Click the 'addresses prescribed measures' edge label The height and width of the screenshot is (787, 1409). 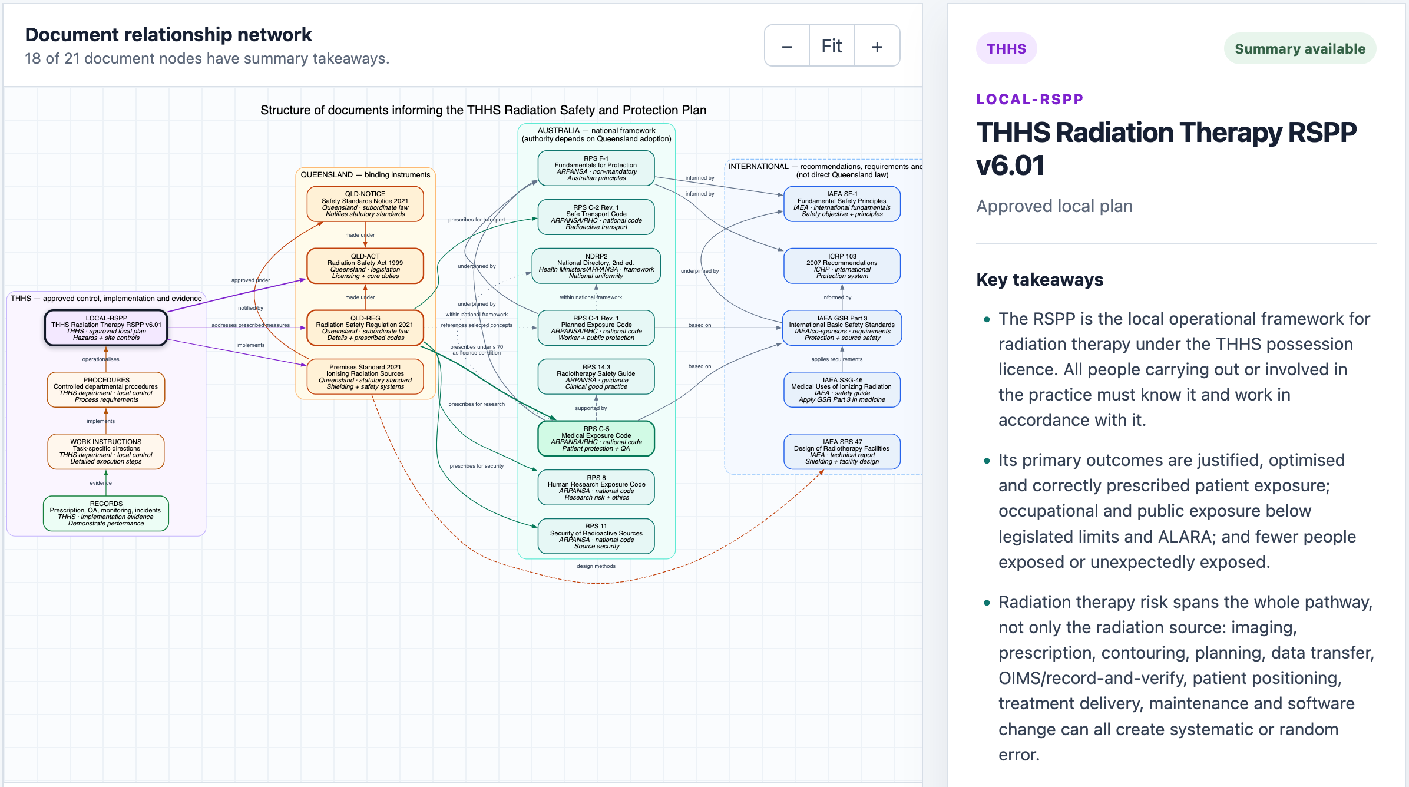[250, 325]
